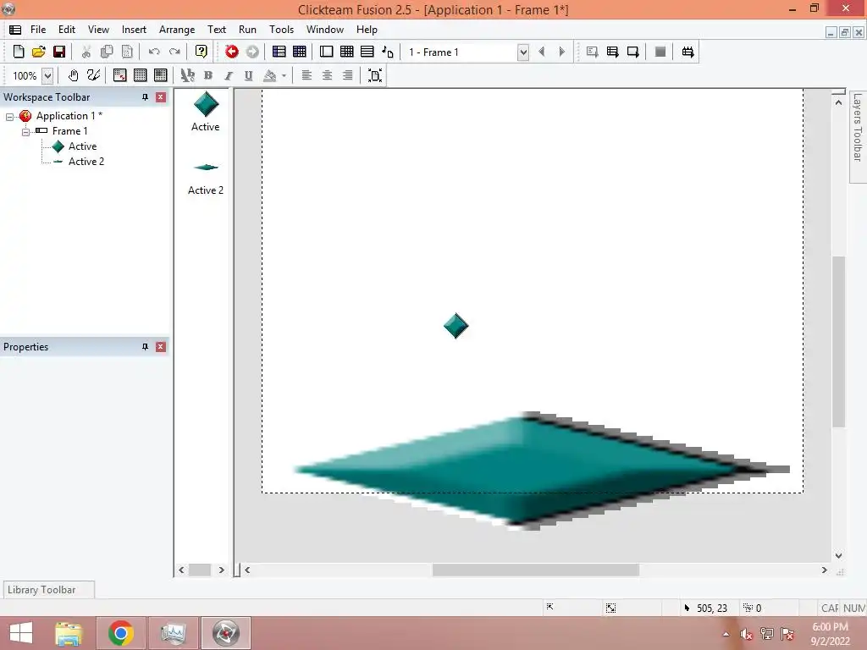The image size is (867, 650).
Task: Pin the Properties panel
Action: pos(145,347)
